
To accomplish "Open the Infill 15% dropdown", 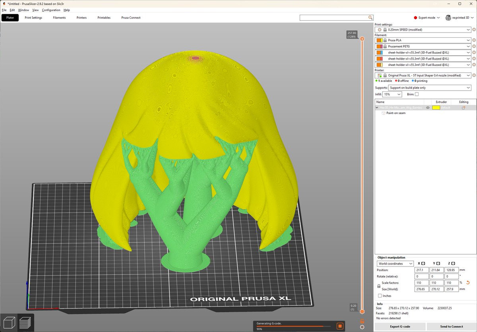I will tap(392, 94).
